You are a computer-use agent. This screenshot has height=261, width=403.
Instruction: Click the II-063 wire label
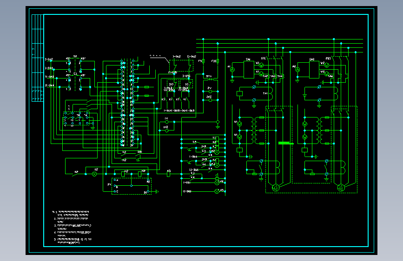187,191
